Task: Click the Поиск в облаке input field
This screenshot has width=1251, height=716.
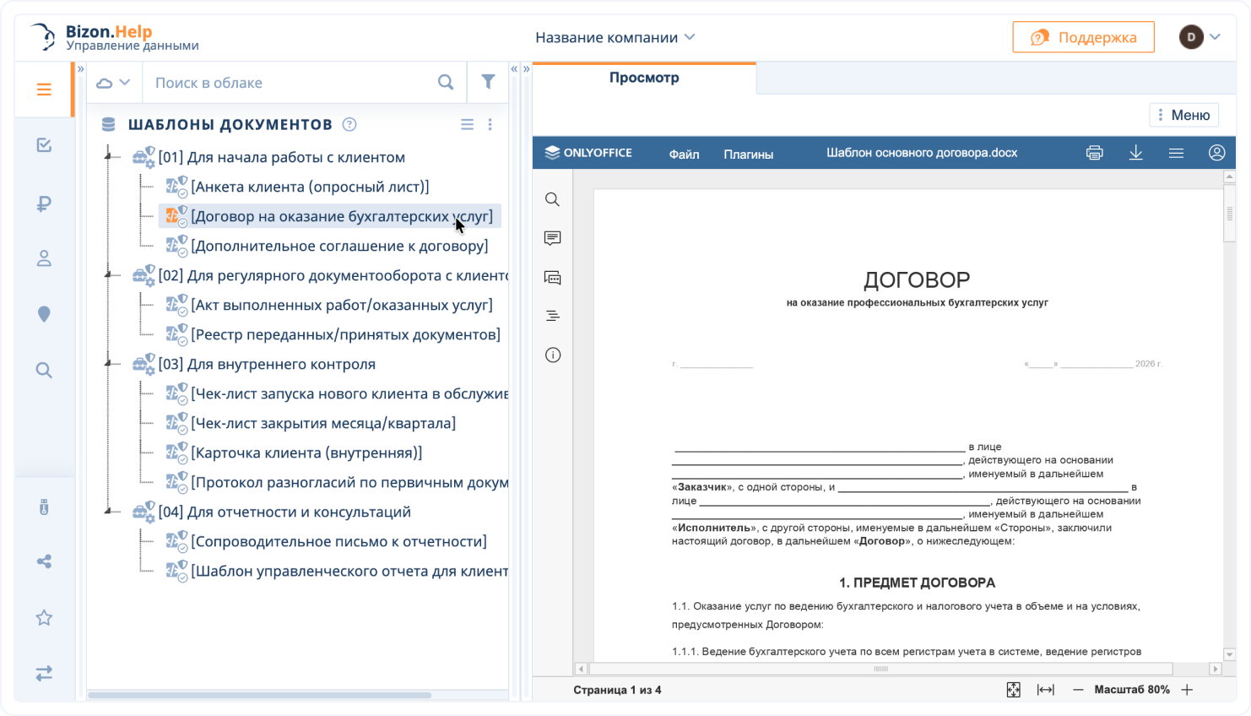Action: [279, 81]
